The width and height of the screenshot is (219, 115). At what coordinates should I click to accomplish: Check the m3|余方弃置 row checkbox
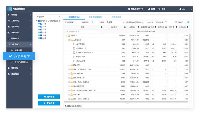(x=74, y=57)
